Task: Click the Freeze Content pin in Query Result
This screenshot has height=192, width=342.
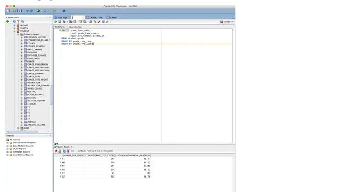Action: click(x=56, y=151)
